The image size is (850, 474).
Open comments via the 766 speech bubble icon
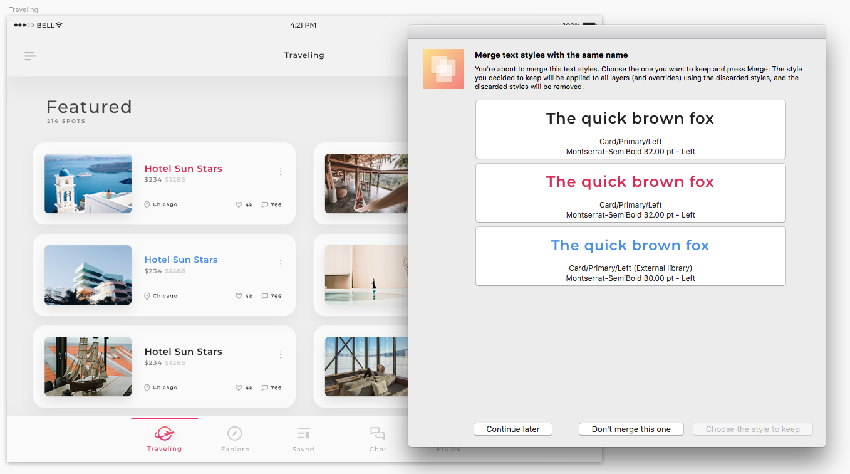point(266,204)
